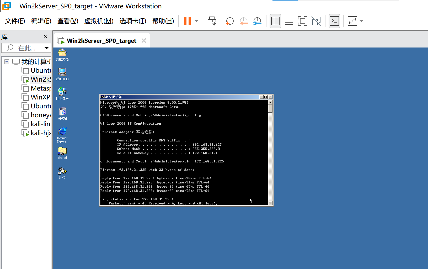The image size is (428, 269).
Task: Click the 'Ping statistics for 192.168.31.225' line
Action: tap(137, 199)
